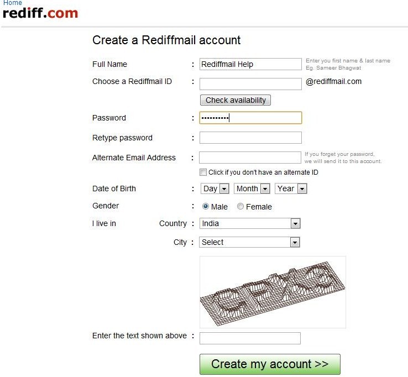This screenshot has height=377, width=408.
Task: Tick the no alternate ID checkbox
Action: pyautogui.click(x=203, y=172)
